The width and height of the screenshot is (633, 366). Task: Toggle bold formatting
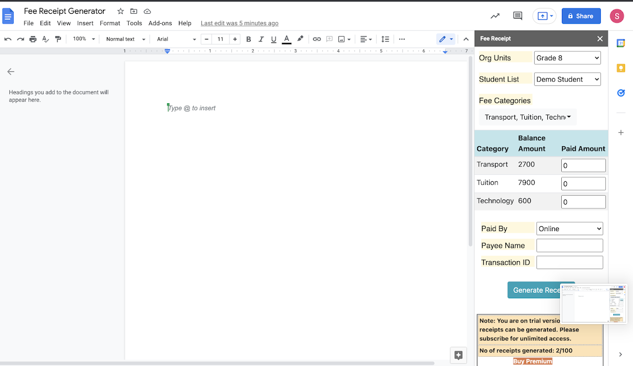249,39
